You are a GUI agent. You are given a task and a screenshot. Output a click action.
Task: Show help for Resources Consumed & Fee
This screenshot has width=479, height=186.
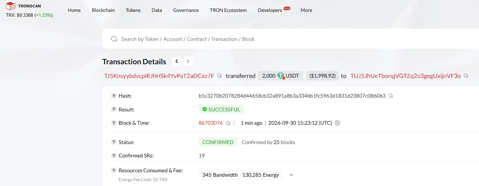(114, 170)
